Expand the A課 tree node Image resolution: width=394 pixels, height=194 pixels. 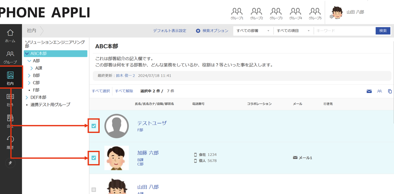point(32,68)
